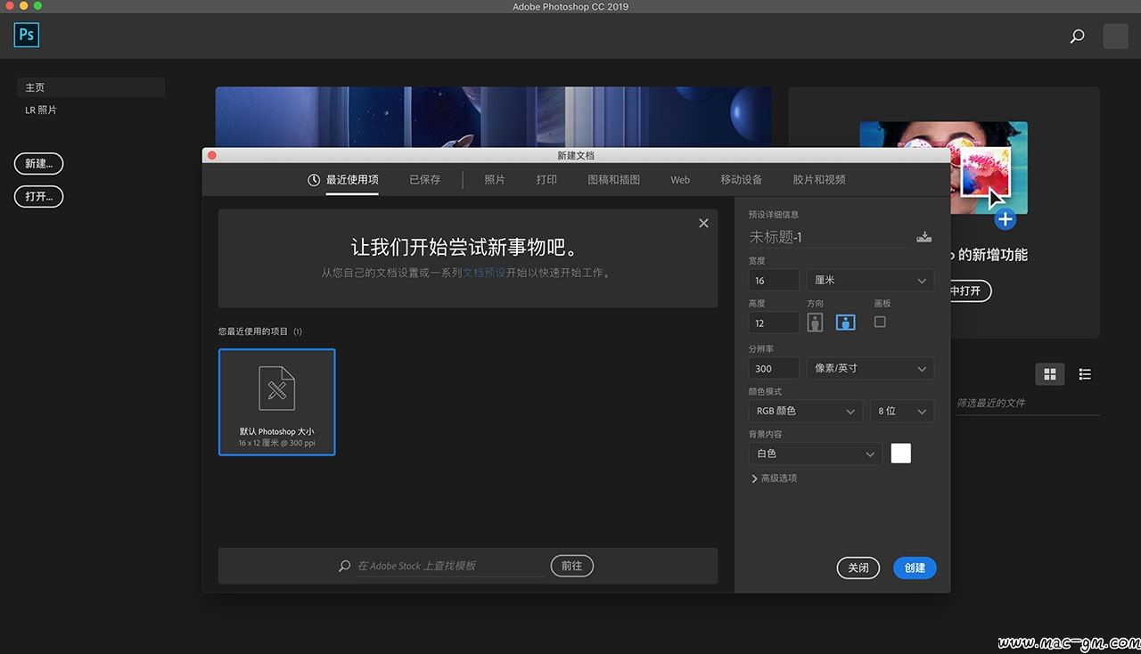This screenshot has width=1141, height=654.
Task: Select portrait orientation icon
Action: pos(815,323)
